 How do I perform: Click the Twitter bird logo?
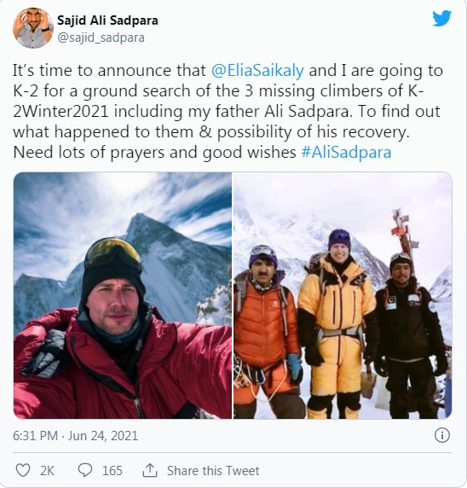coord(441,18)
